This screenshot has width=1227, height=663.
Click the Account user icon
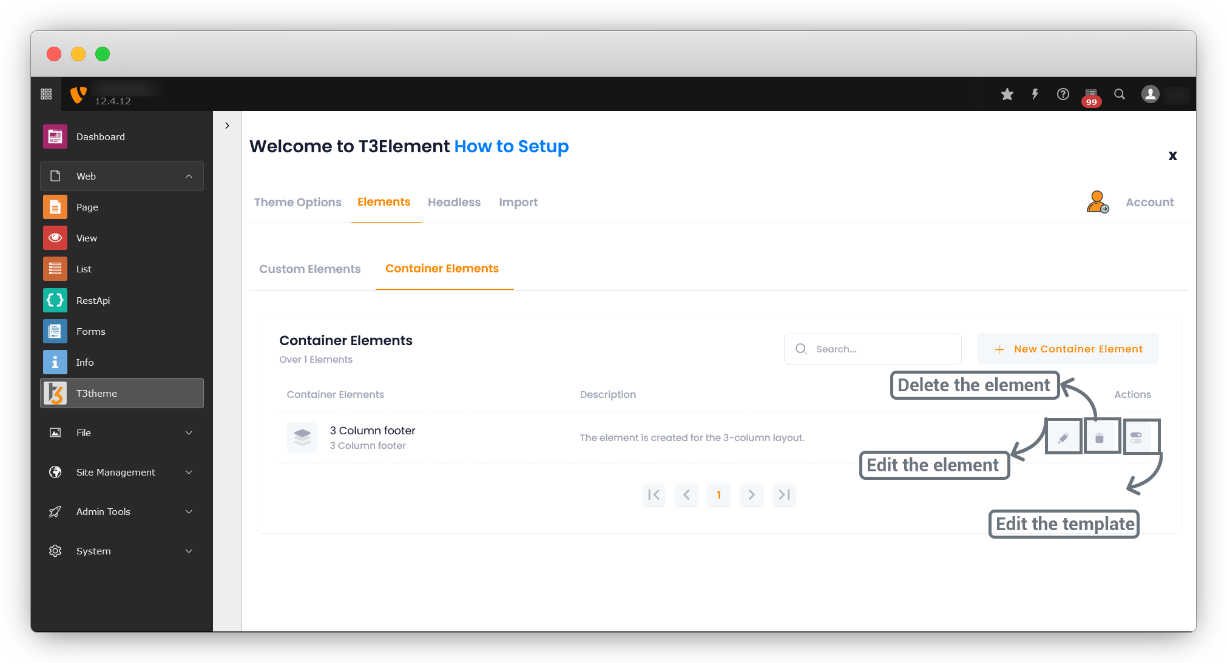[1097, 202]
